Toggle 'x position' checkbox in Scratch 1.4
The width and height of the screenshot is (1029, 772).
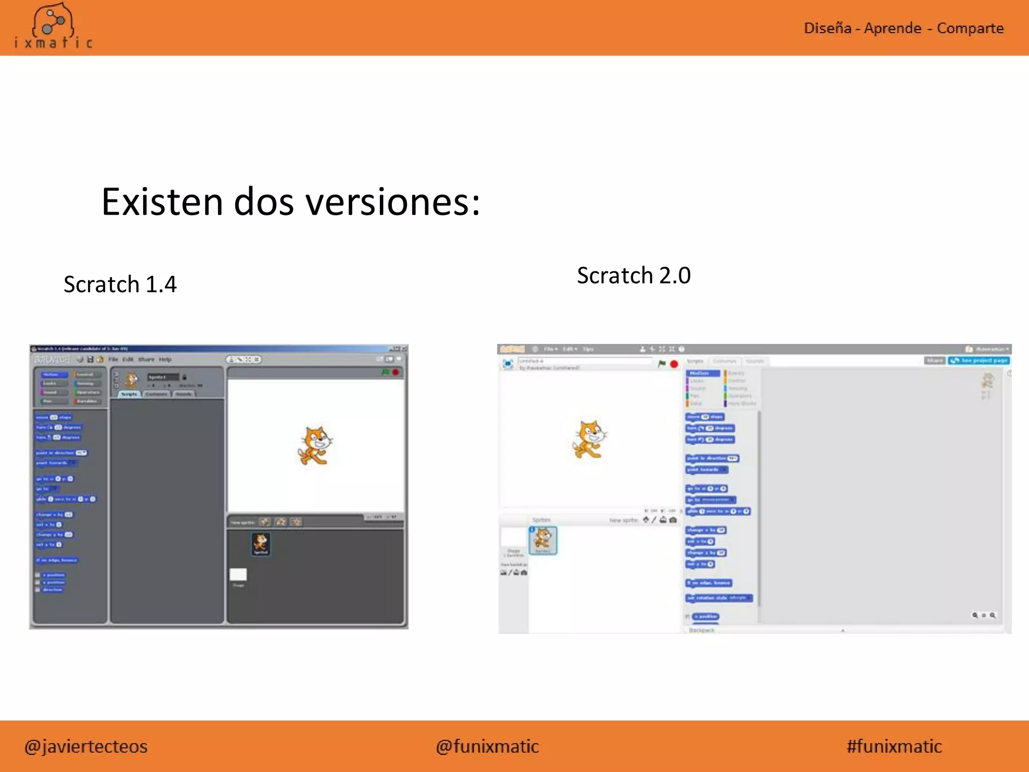pyautogui.click(x=38, y=575)
